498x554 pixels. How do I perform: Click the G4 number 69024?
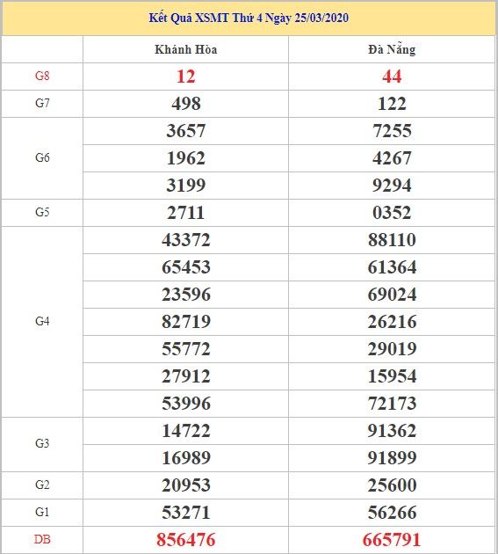click(392, 295)
